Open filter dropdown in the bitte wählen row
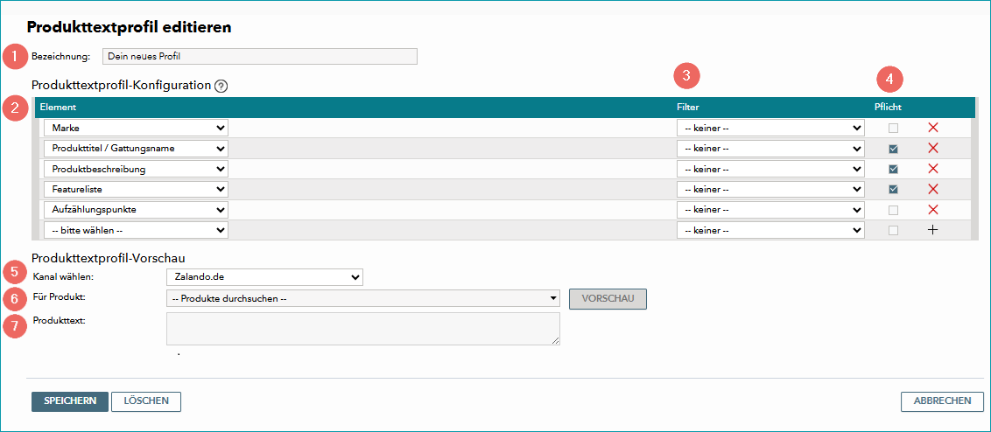Viewport: 991px width, 432px height. point(770,231)
